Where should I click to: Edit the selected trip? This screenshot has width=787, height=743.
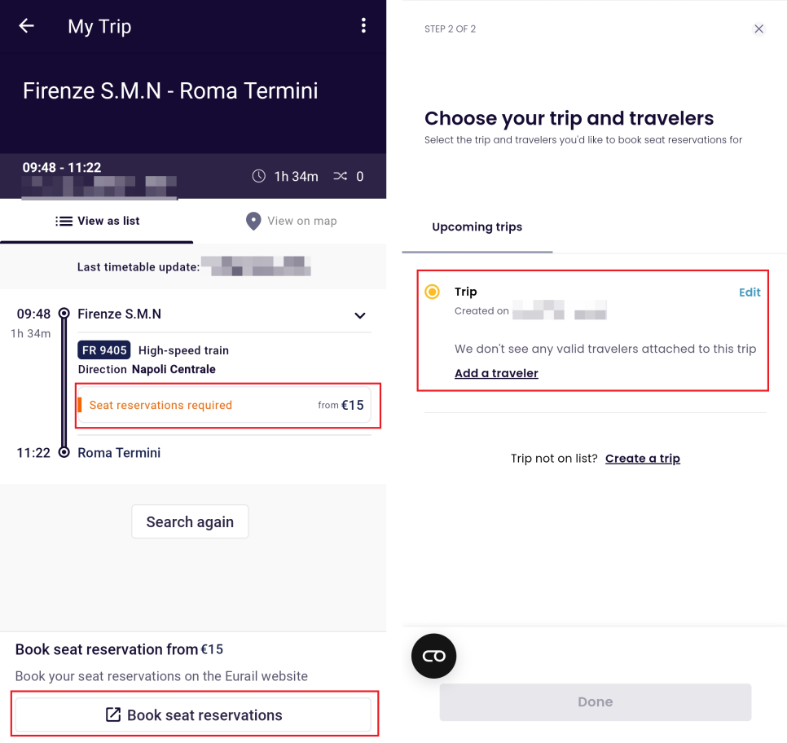coord(750,292)
